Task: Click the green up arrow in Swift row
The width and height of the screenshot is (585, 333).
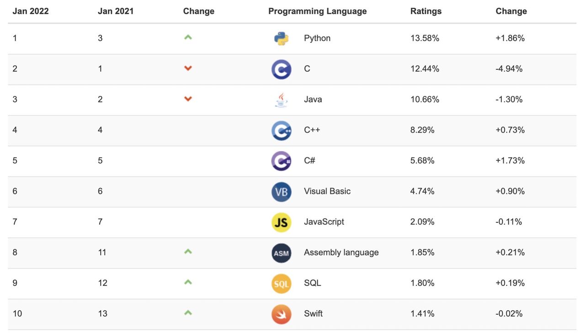Action: (x=188, y=313)
